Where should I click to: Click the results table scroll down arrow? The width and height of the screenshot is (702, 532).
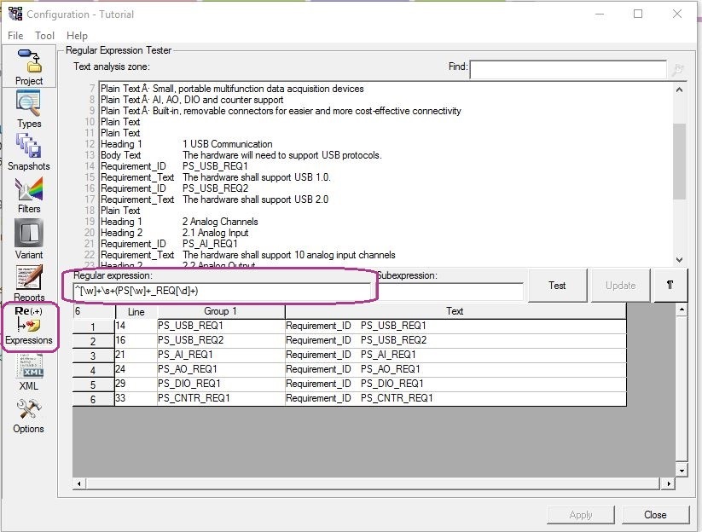pos(682,471)
